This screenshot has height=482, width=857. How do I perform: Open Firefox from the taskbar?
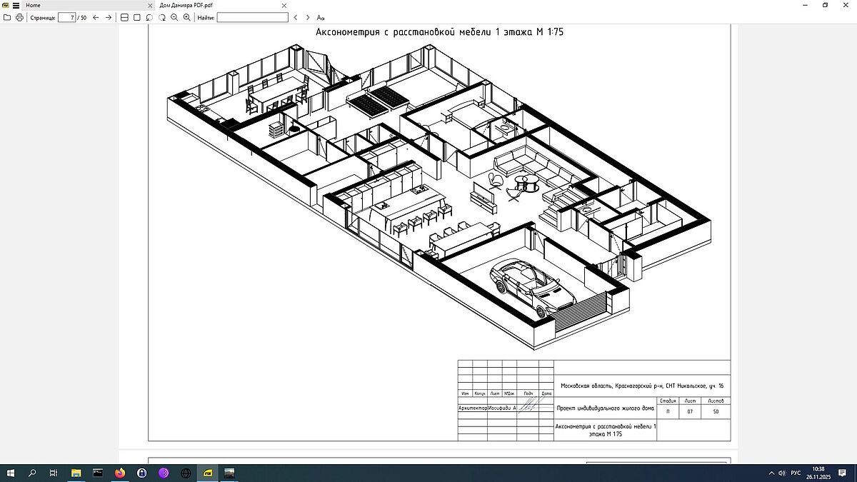click(x=119, y=473)
